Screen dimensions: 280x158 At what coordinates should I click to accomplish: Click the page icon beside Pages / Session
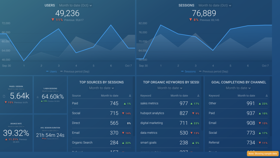tap(4, 96)
